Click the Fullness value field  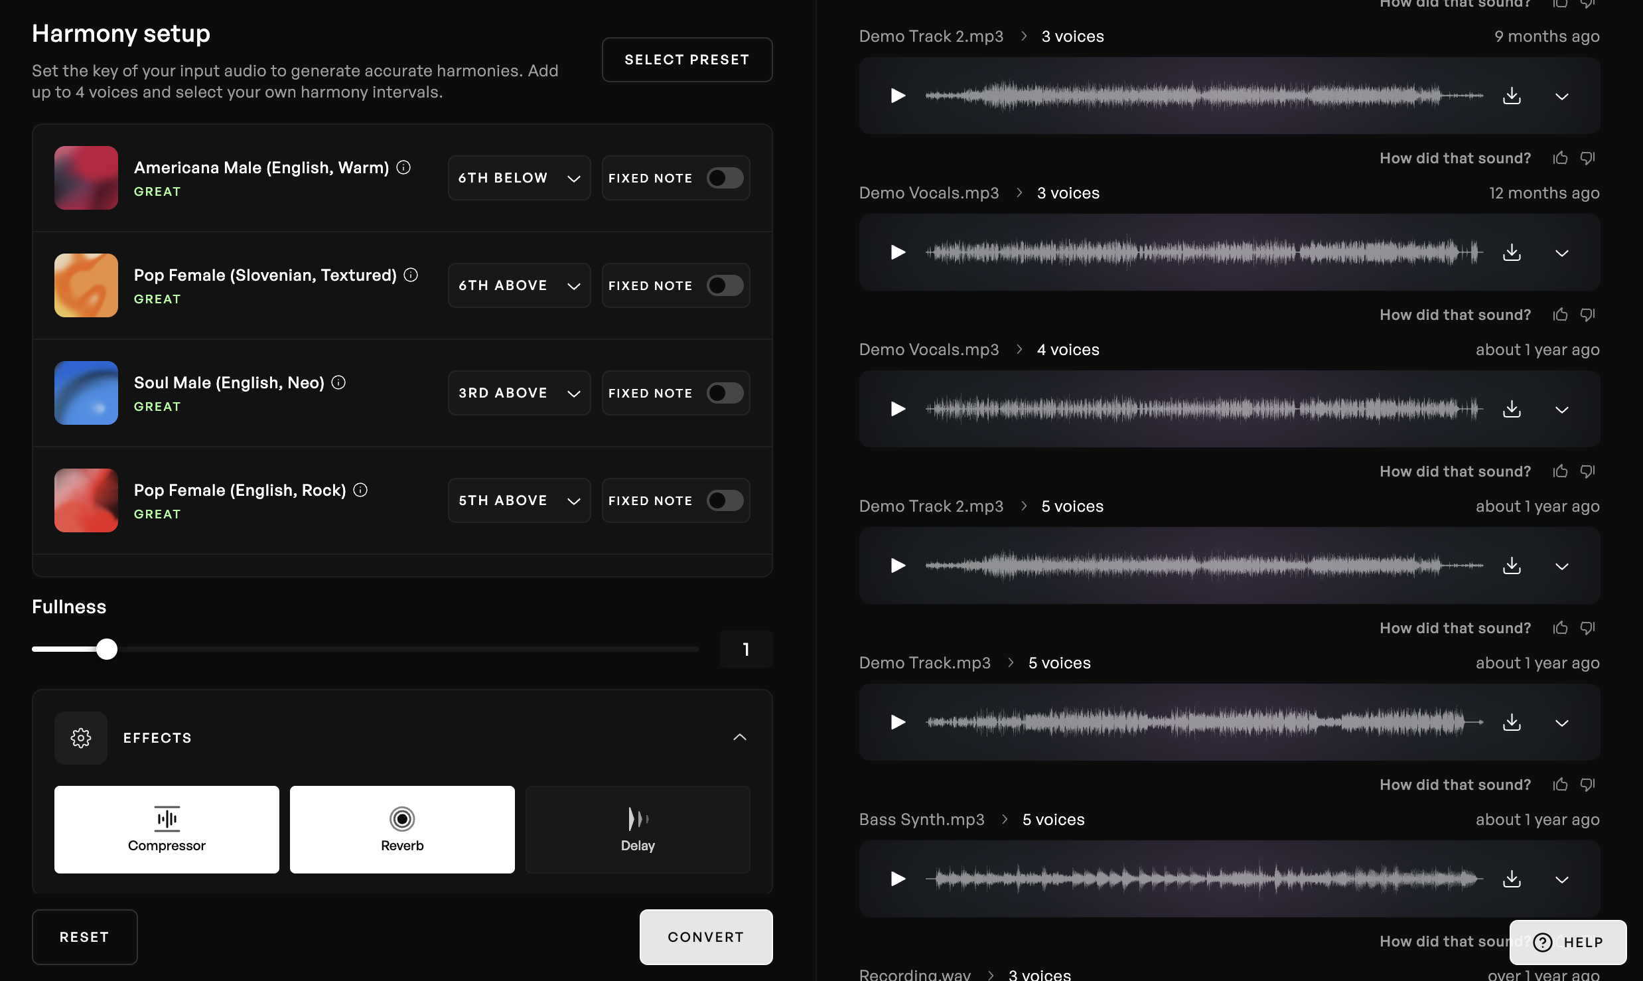click(x=746, y=649)
